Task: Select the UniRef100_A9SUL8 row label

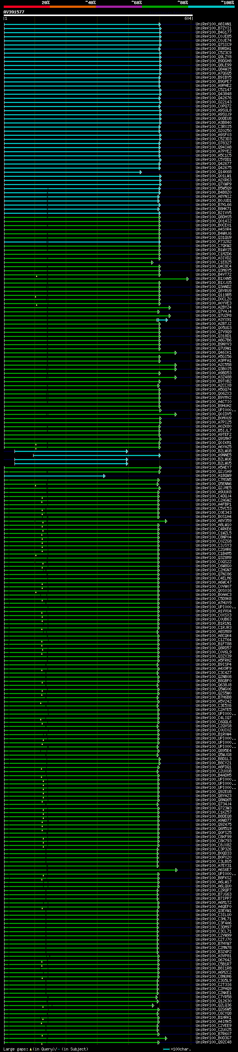Action: tap(213, 110)
